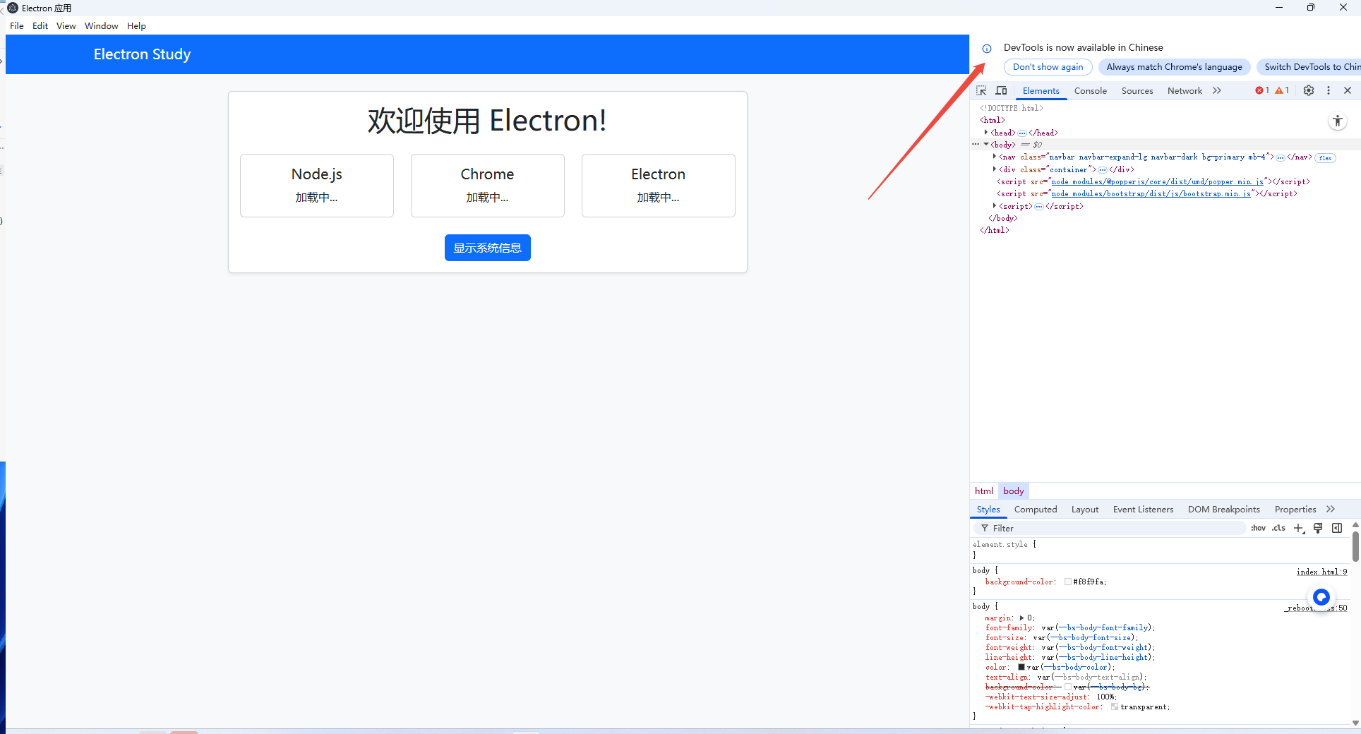The image size is (1361, 734).
Task: Open the Window menu
Action: pos(102,26)
